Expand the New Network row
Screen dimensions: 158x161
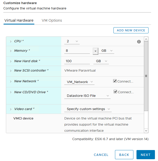click(x=11, y=81)
